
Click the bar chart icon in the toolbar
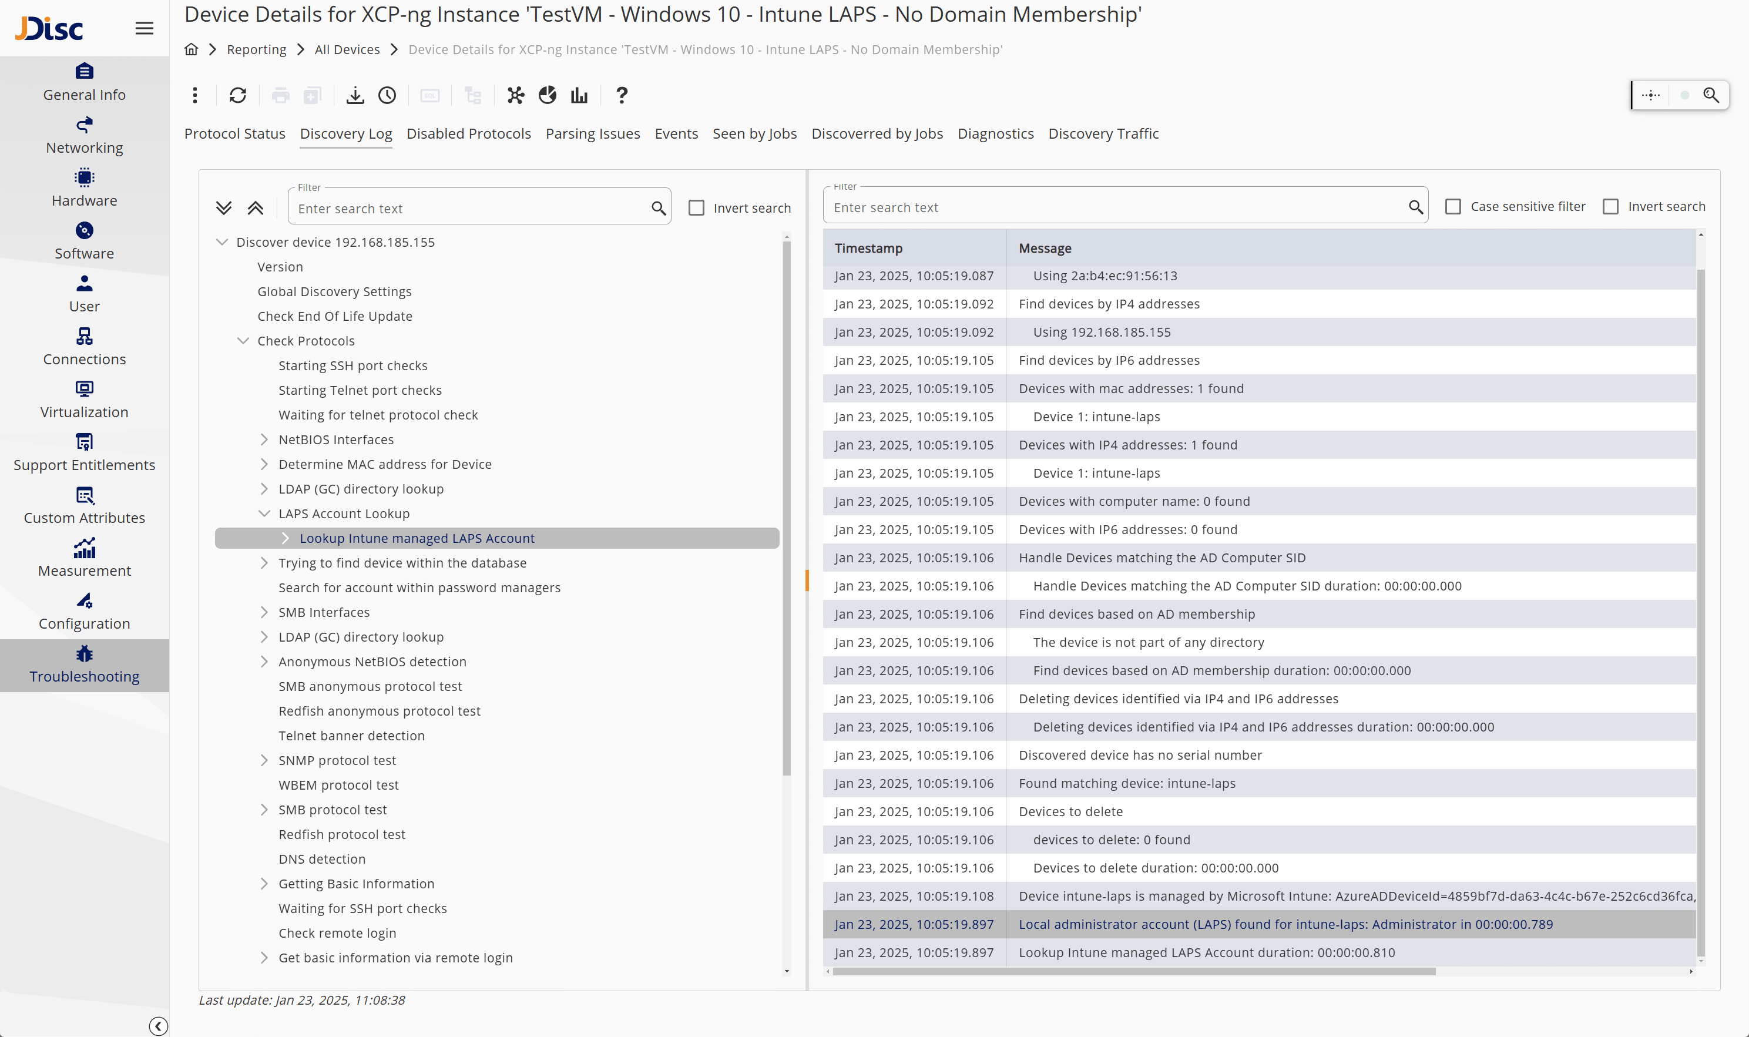579,95
